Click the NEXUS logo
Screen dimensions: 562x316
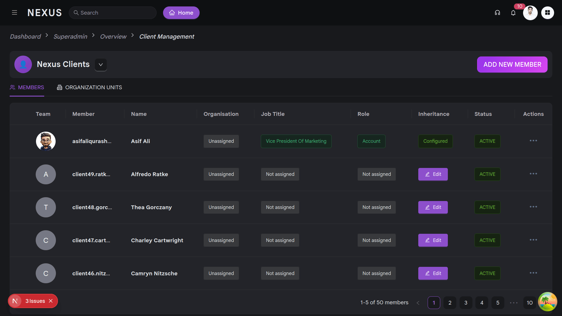click(x=44, y=13)
